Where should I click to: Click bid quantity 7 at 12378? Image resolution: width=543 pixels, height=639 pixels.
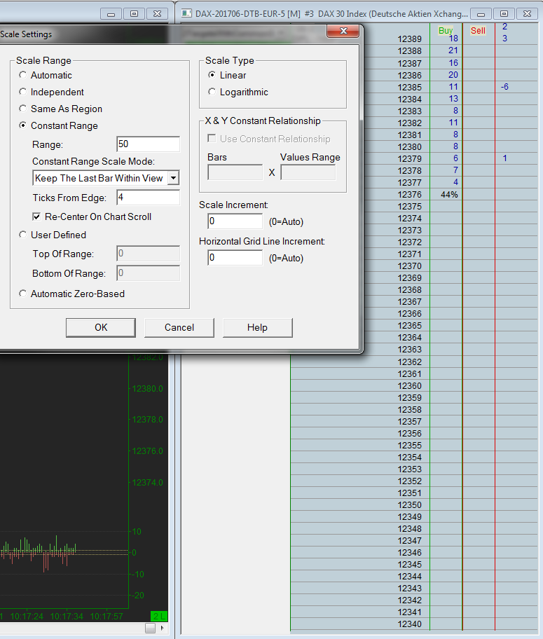(455, 170)
